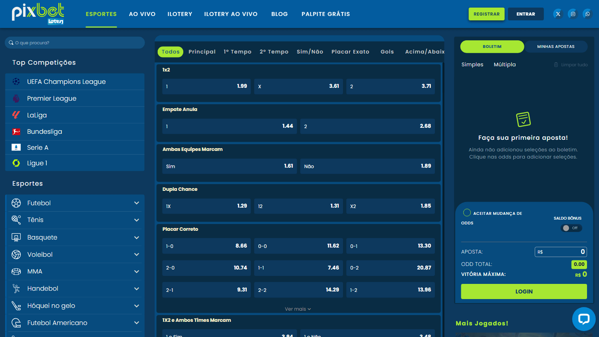Open the Sim/Não market tab
The width and height of the screenshot is (599, 337).
click(x=310, y=52)
